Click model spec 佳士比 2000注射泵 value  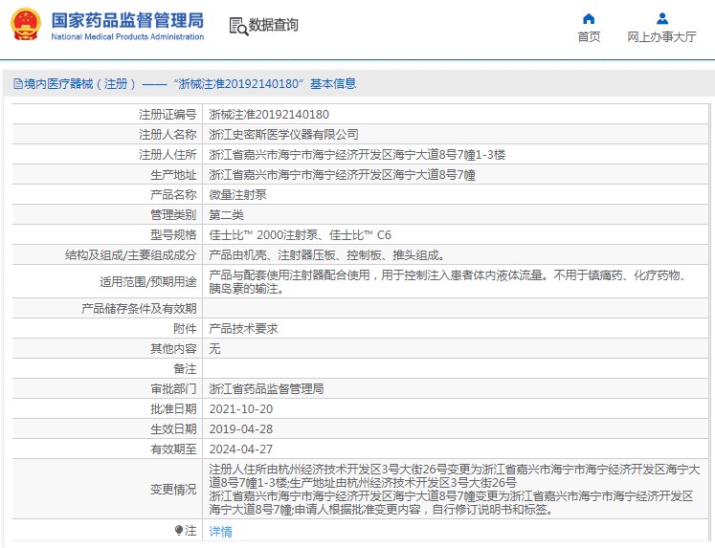click(x=300, y=235)
